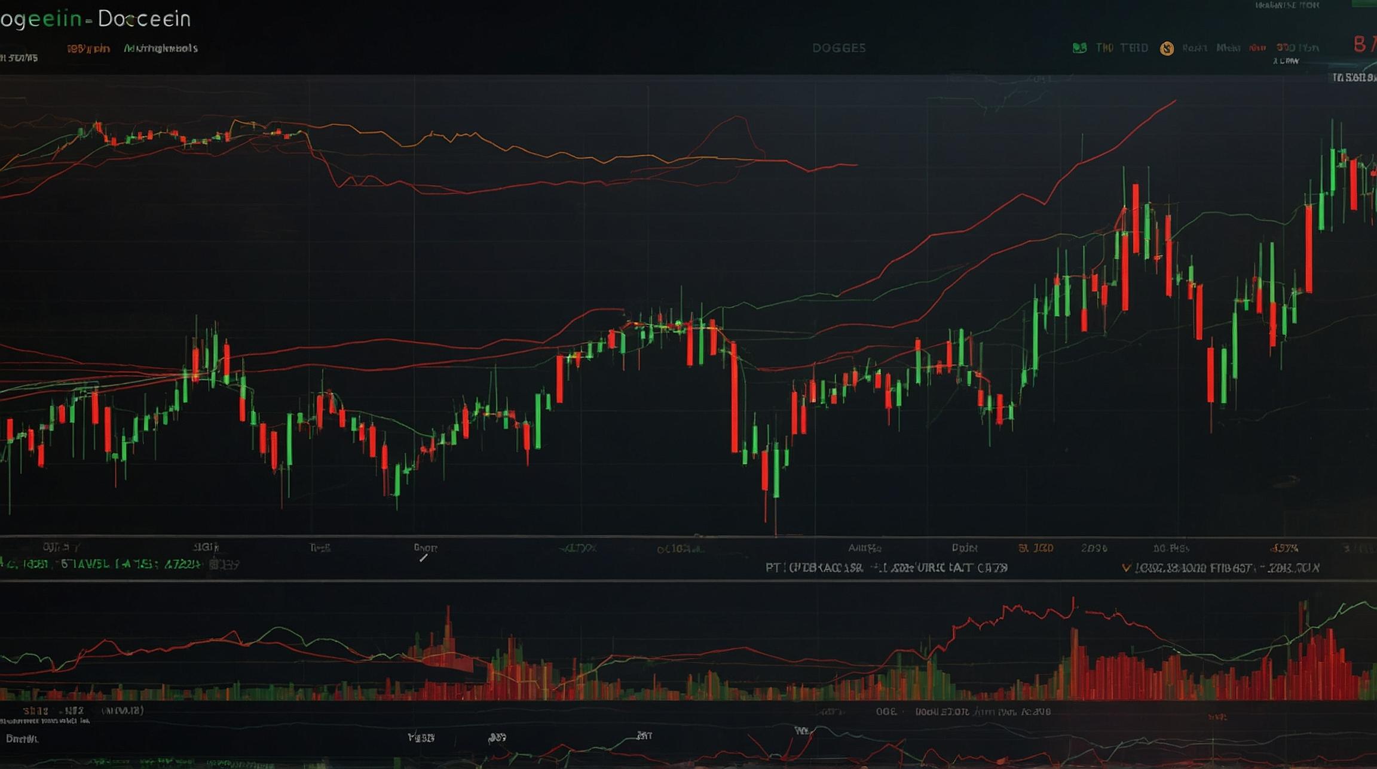
Task: Click the white "Doceein" chart title
Action: click(144, 19)
